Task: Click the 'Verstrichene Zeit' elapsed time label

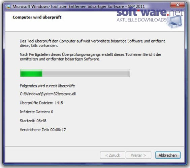Action: pyautogui.click(x=43, y=130)
